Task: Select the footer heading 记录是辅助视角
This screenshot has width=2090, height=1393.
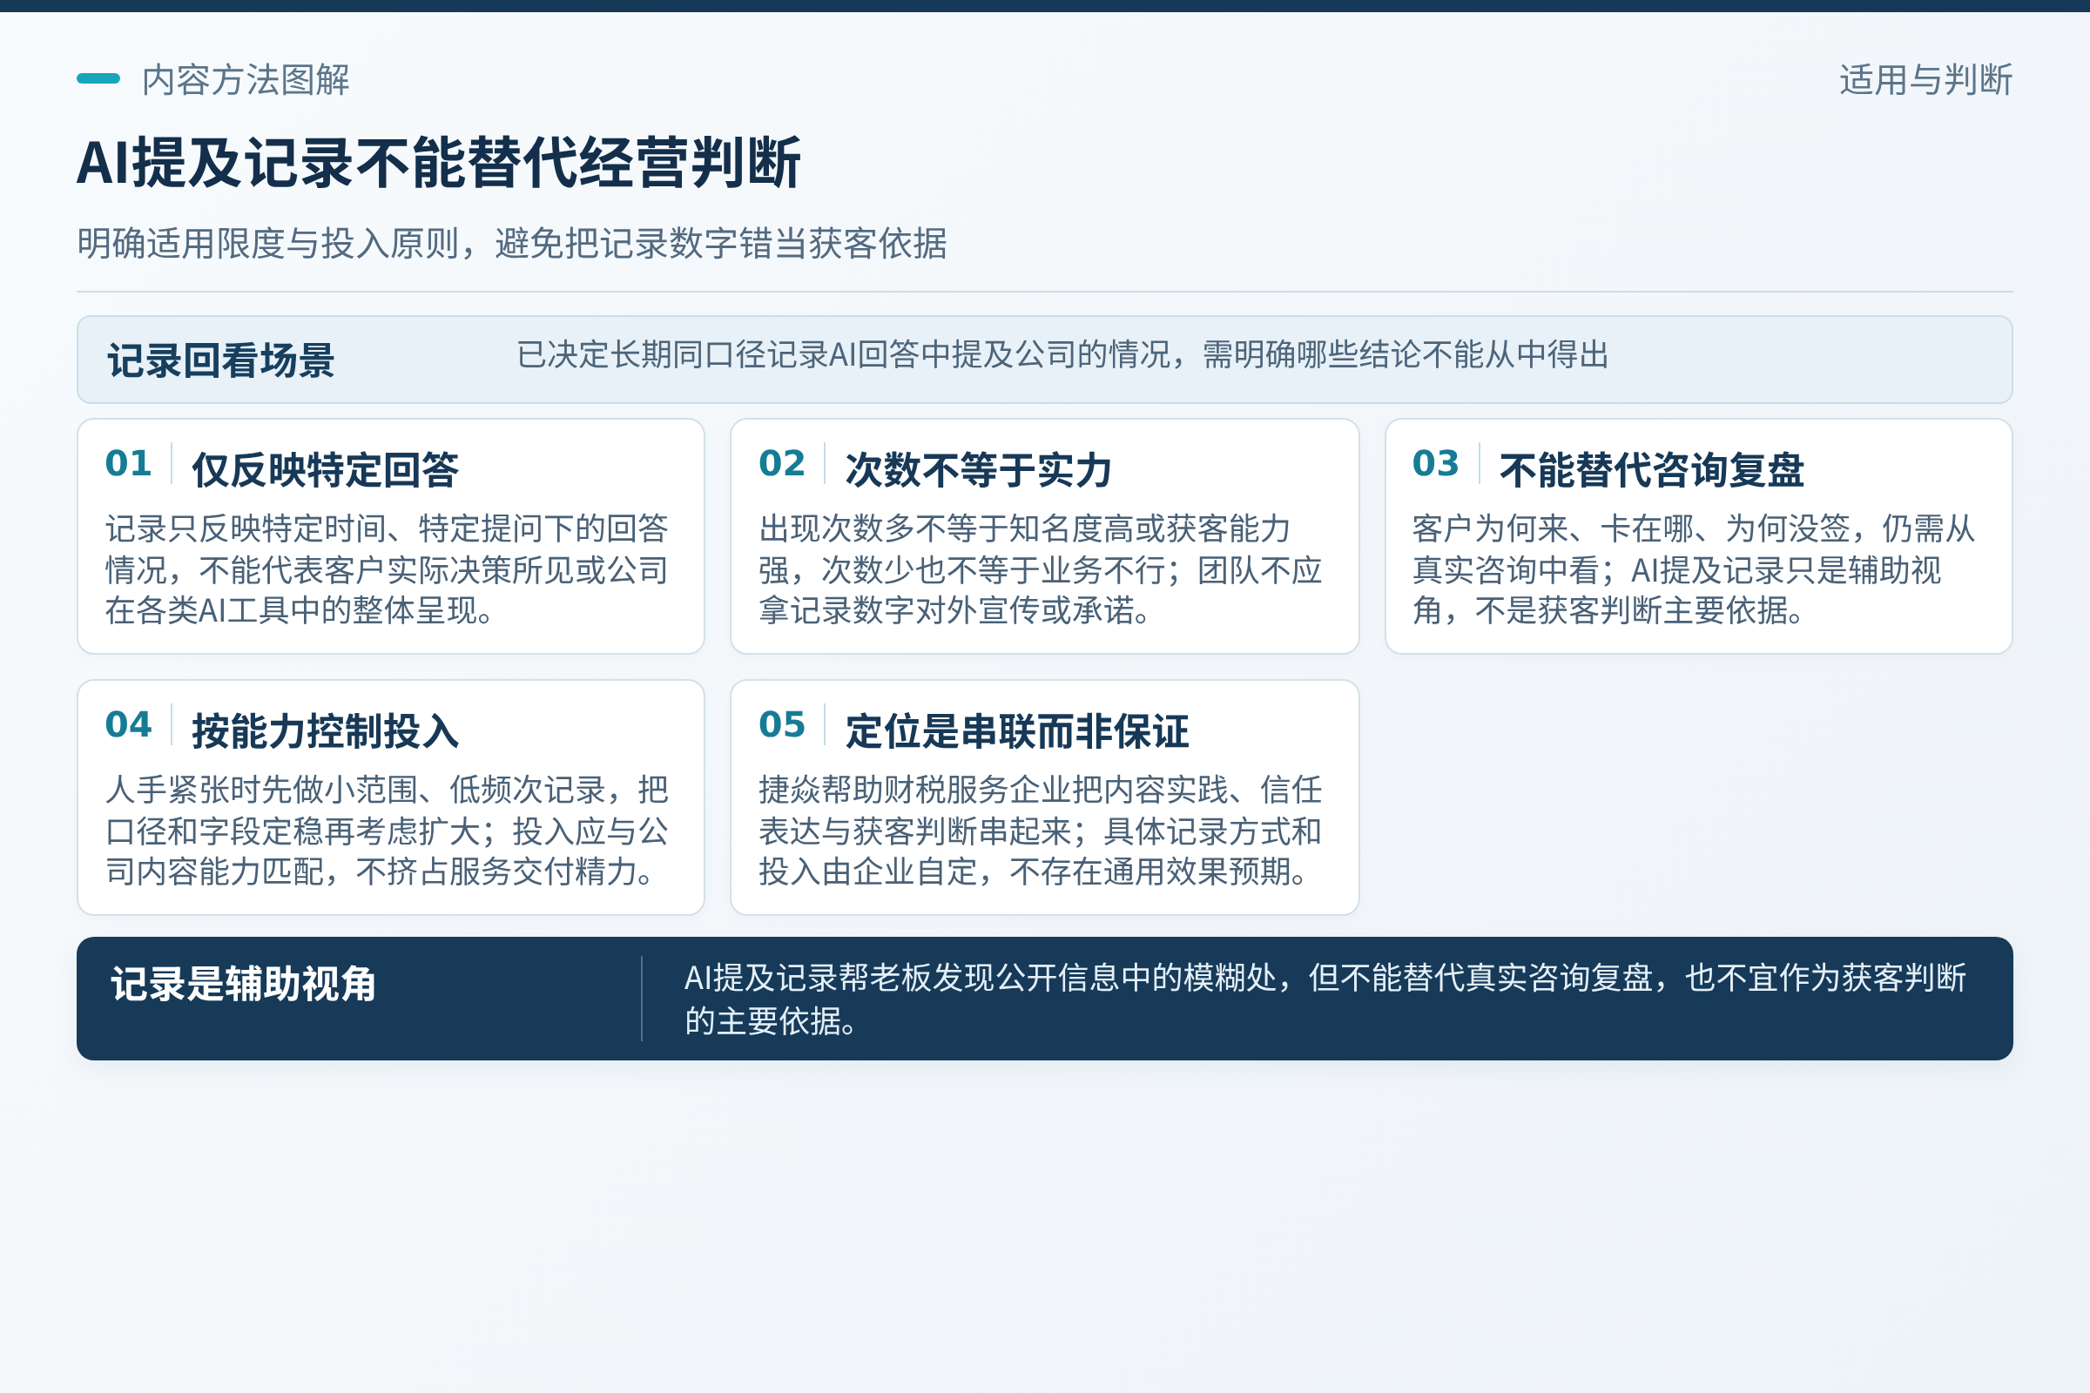Action: tap(244, 985)
